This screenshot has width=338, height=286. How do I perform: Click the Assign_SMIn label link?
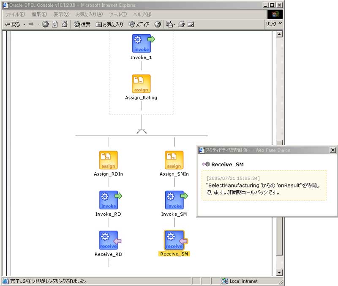coord(174,174)
